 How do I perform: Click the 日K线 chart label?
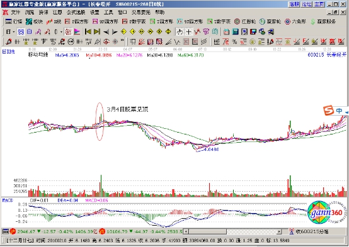8,52
